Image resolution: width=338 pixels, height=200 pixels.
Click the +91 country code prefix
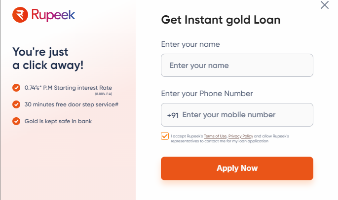click(x=173, y=115)
